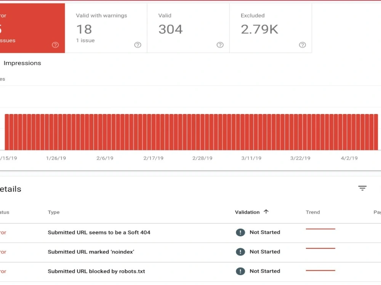Screen dimensions: 381x285
Task: Click 'Not Started' in the robots.txt row
Action: coord(265,271)
